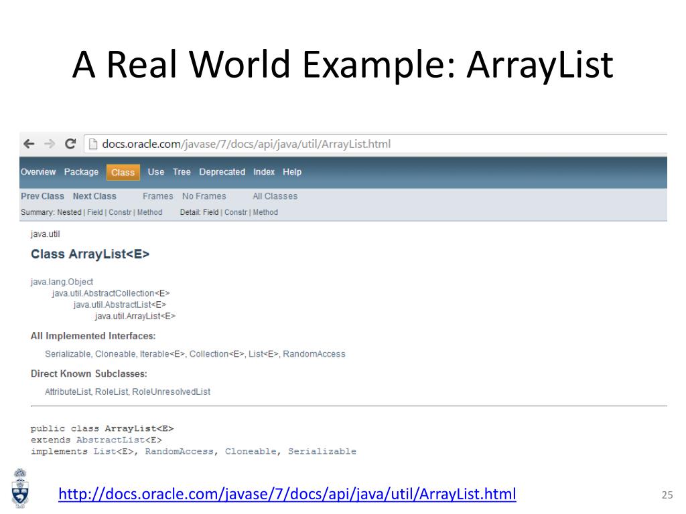Image resolution: width=686 pixels, height=514 pixels.
Task: Open the All Classes link
Action: [275, 196]
